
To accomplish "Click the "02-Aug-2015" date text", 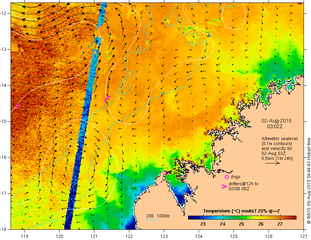I will pos(276,121).
